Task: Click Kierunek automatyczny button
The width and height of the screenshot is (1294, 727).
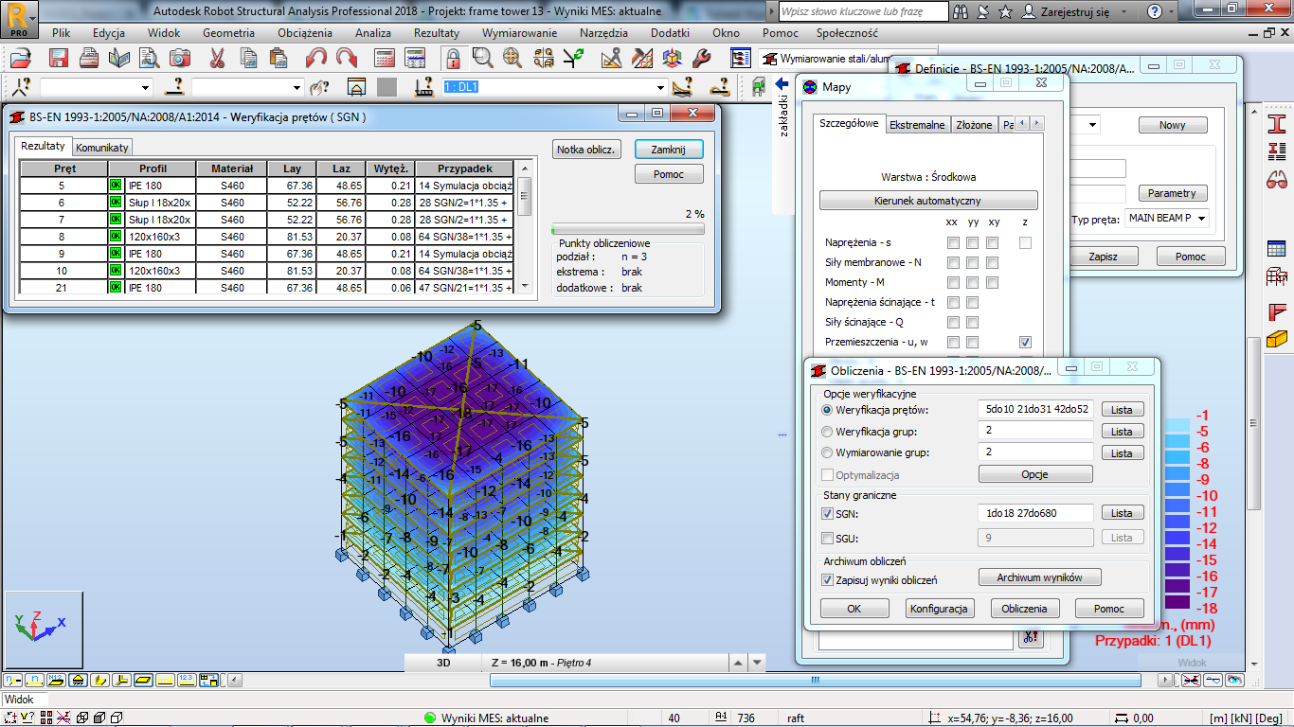Action: [928, 201]
